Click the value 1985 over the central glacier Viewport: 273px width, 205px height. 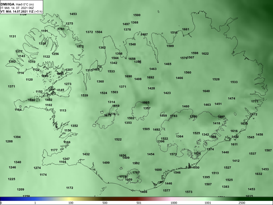pos(146,102)
